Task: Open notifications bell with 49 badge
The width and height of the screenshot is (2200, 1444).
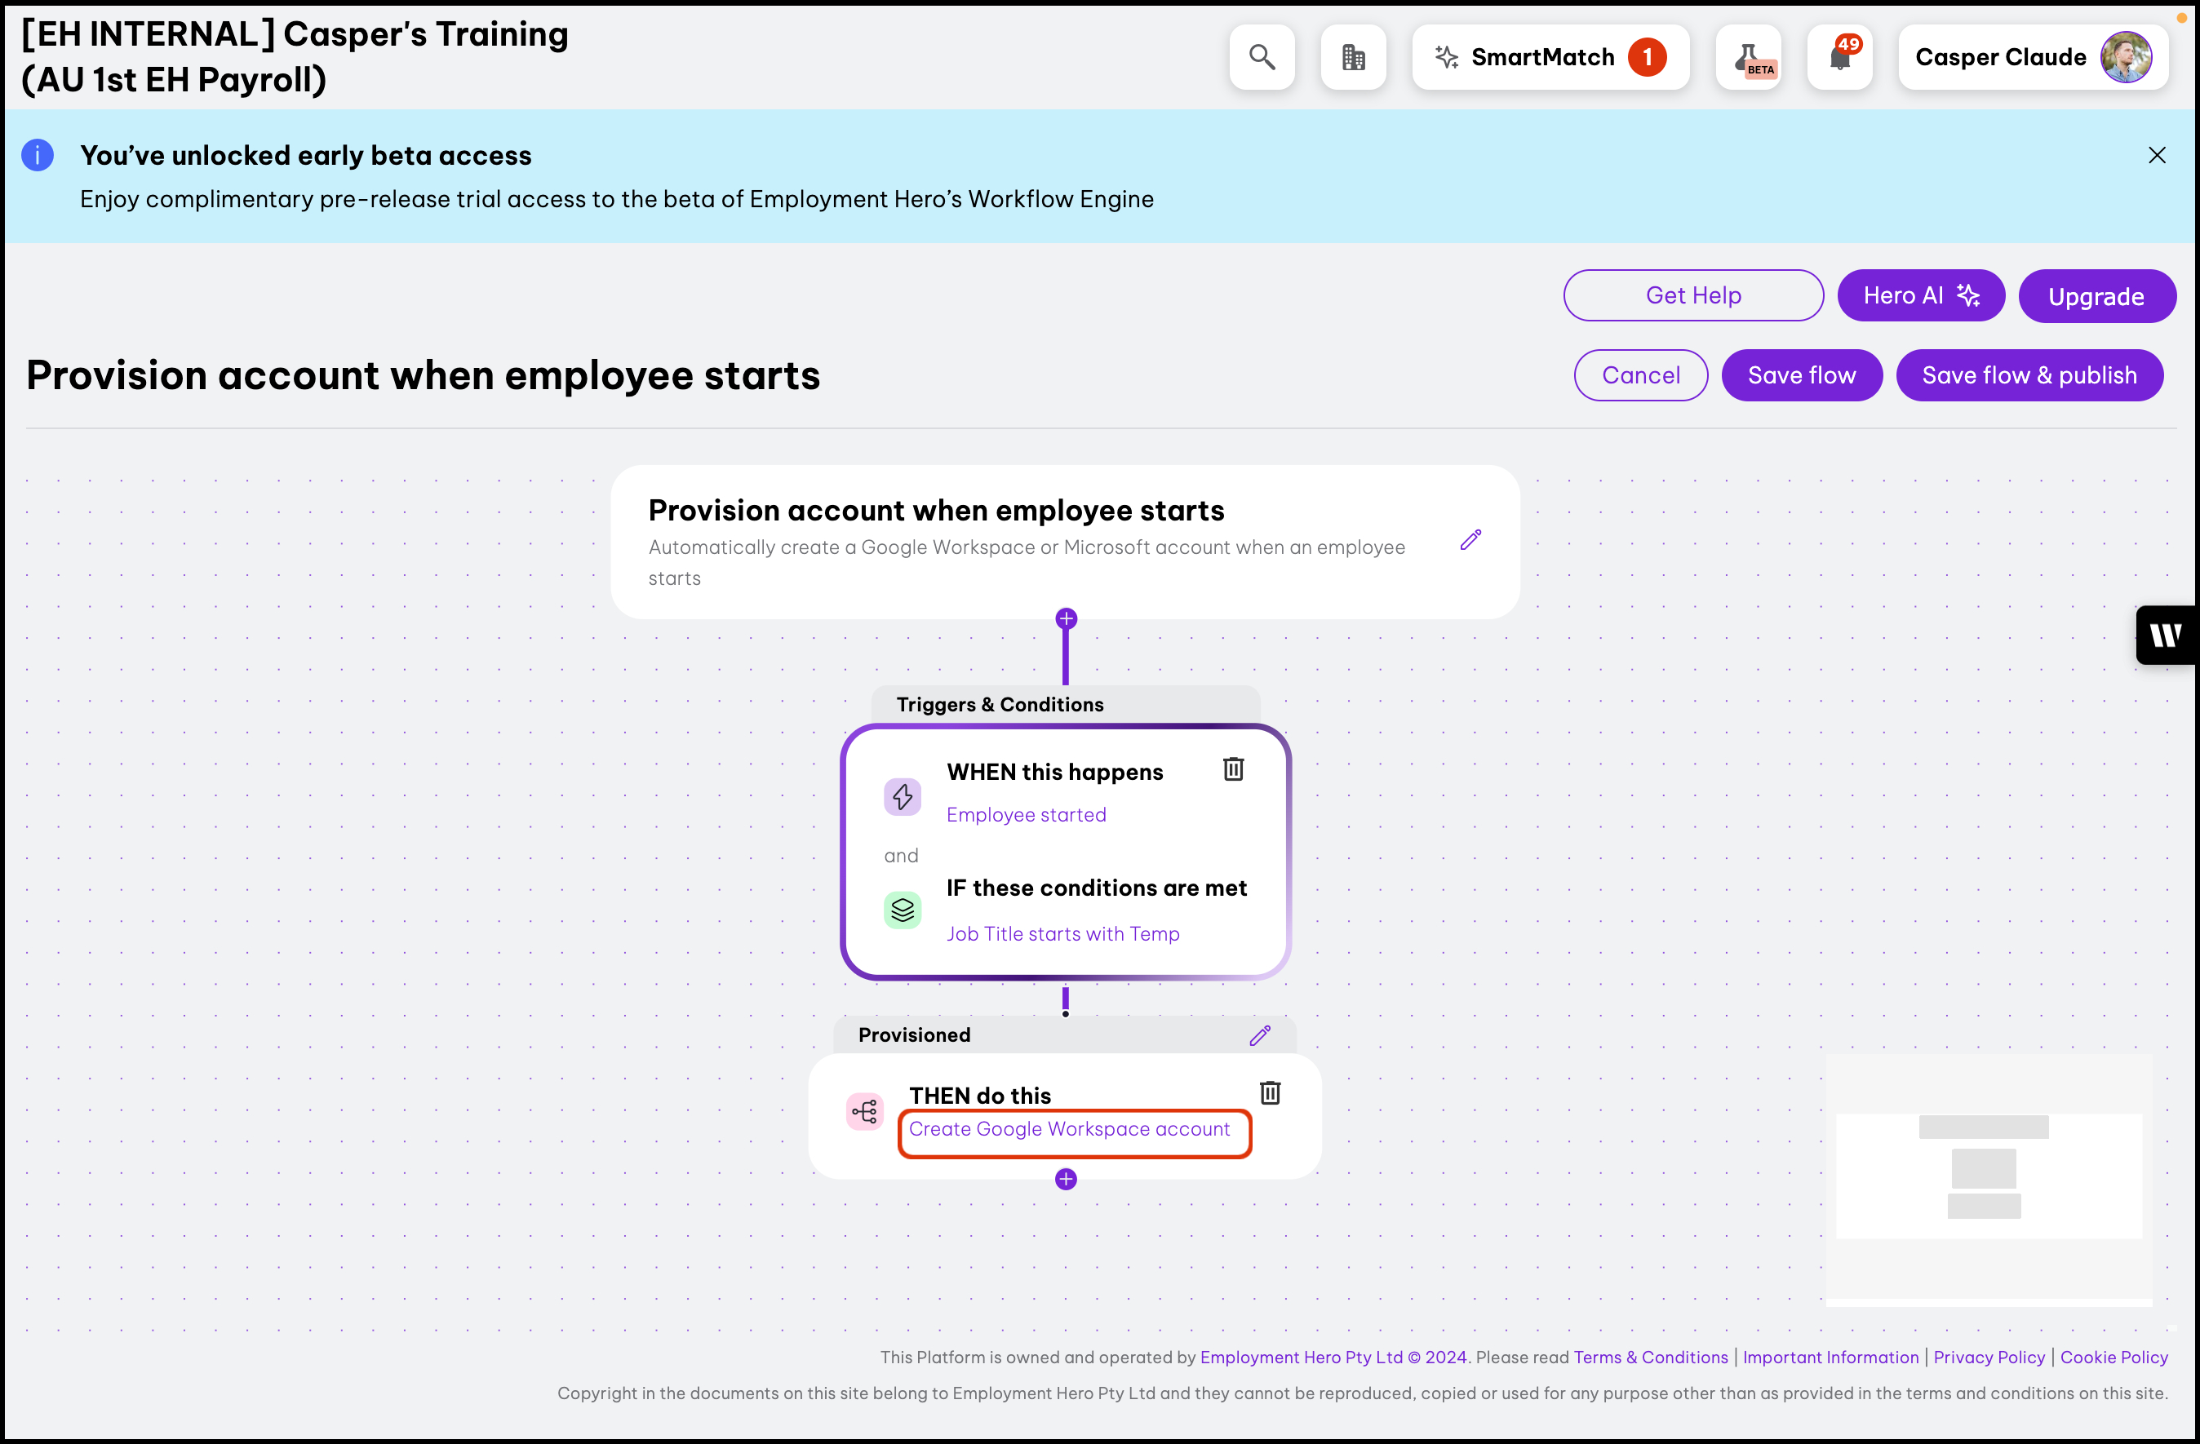Action: point(1839,57)
